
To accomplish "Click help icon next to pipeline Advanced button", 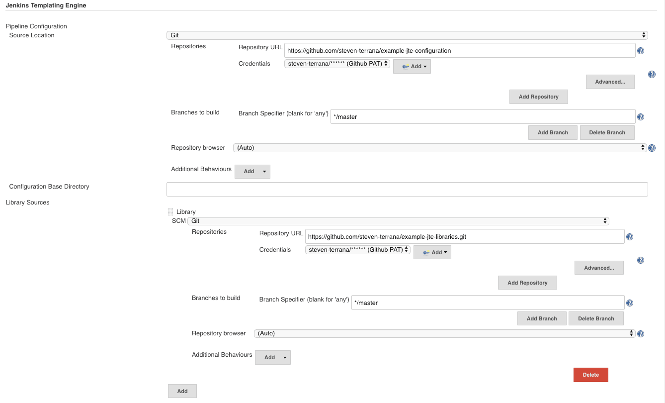I will [652, 74].
